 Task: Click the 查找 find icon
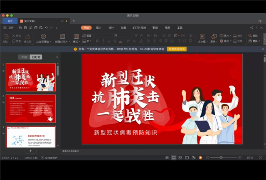coord(250,36)
